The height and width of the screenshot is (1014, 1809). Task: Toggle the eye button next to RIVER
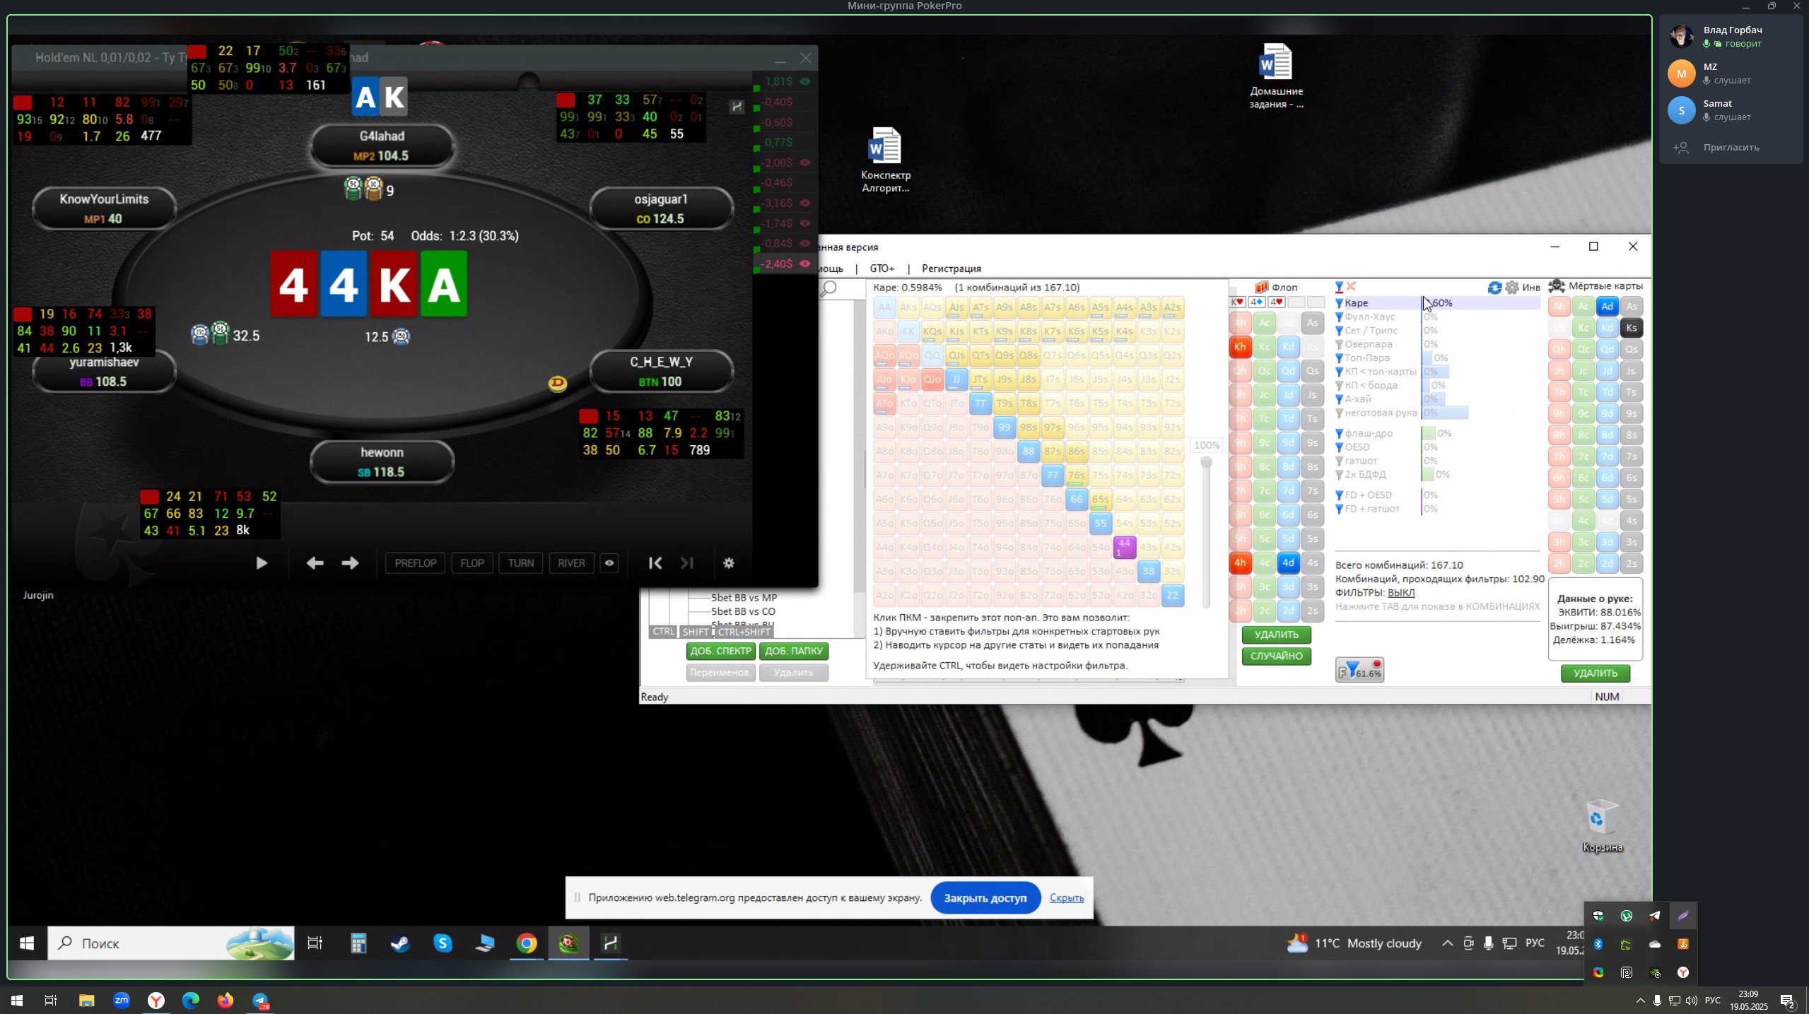609,563
